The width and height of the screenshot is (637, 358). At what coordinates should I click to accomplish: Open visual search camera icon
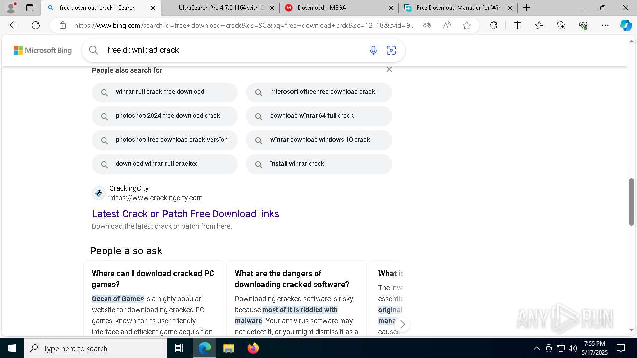click(x=391, y=50)
